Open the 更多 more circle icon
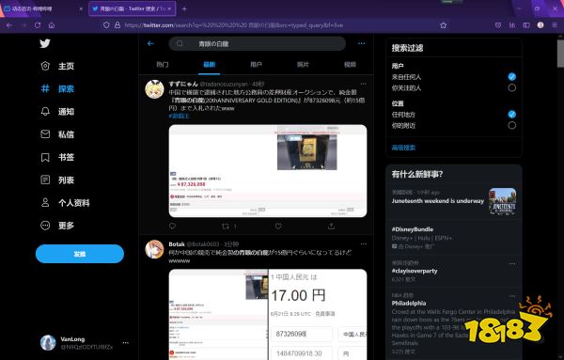Viewport: 564px width, 360px height. coord(45,226)
